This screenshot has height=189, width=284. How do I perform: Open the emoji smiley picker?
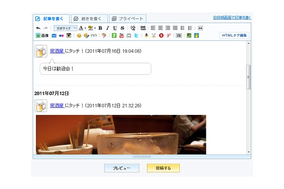79,35
